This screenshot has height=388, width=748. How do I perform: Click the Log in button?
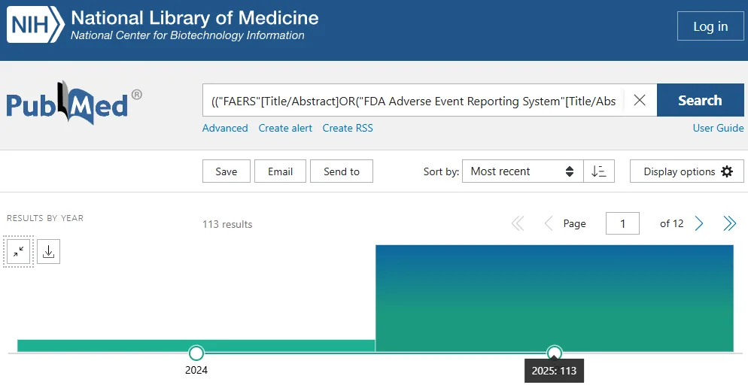pos(710,26)
